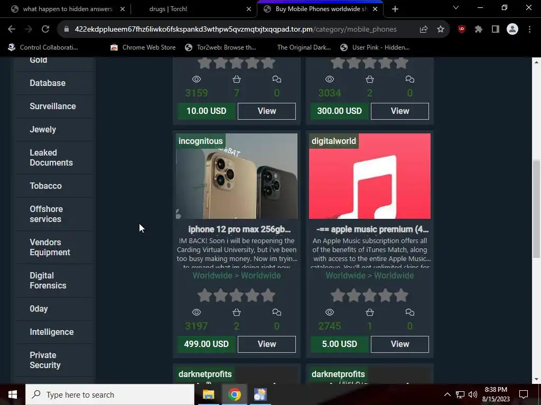Open the Digital Forensics category
The height and width of the screenshot is (405, 541).
point(48,281)
